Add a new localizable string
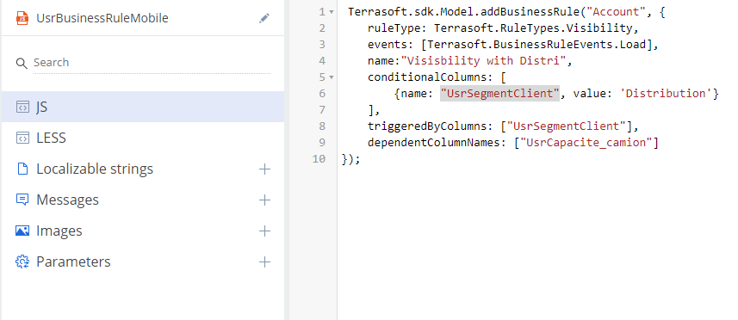 pos(265,169)
